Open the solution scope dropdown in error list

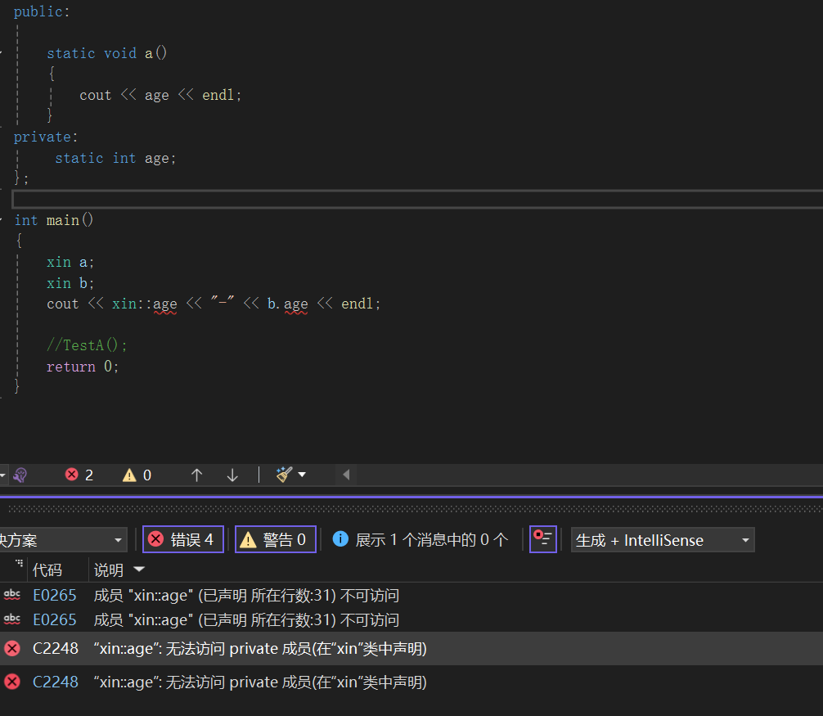[62, 539]
